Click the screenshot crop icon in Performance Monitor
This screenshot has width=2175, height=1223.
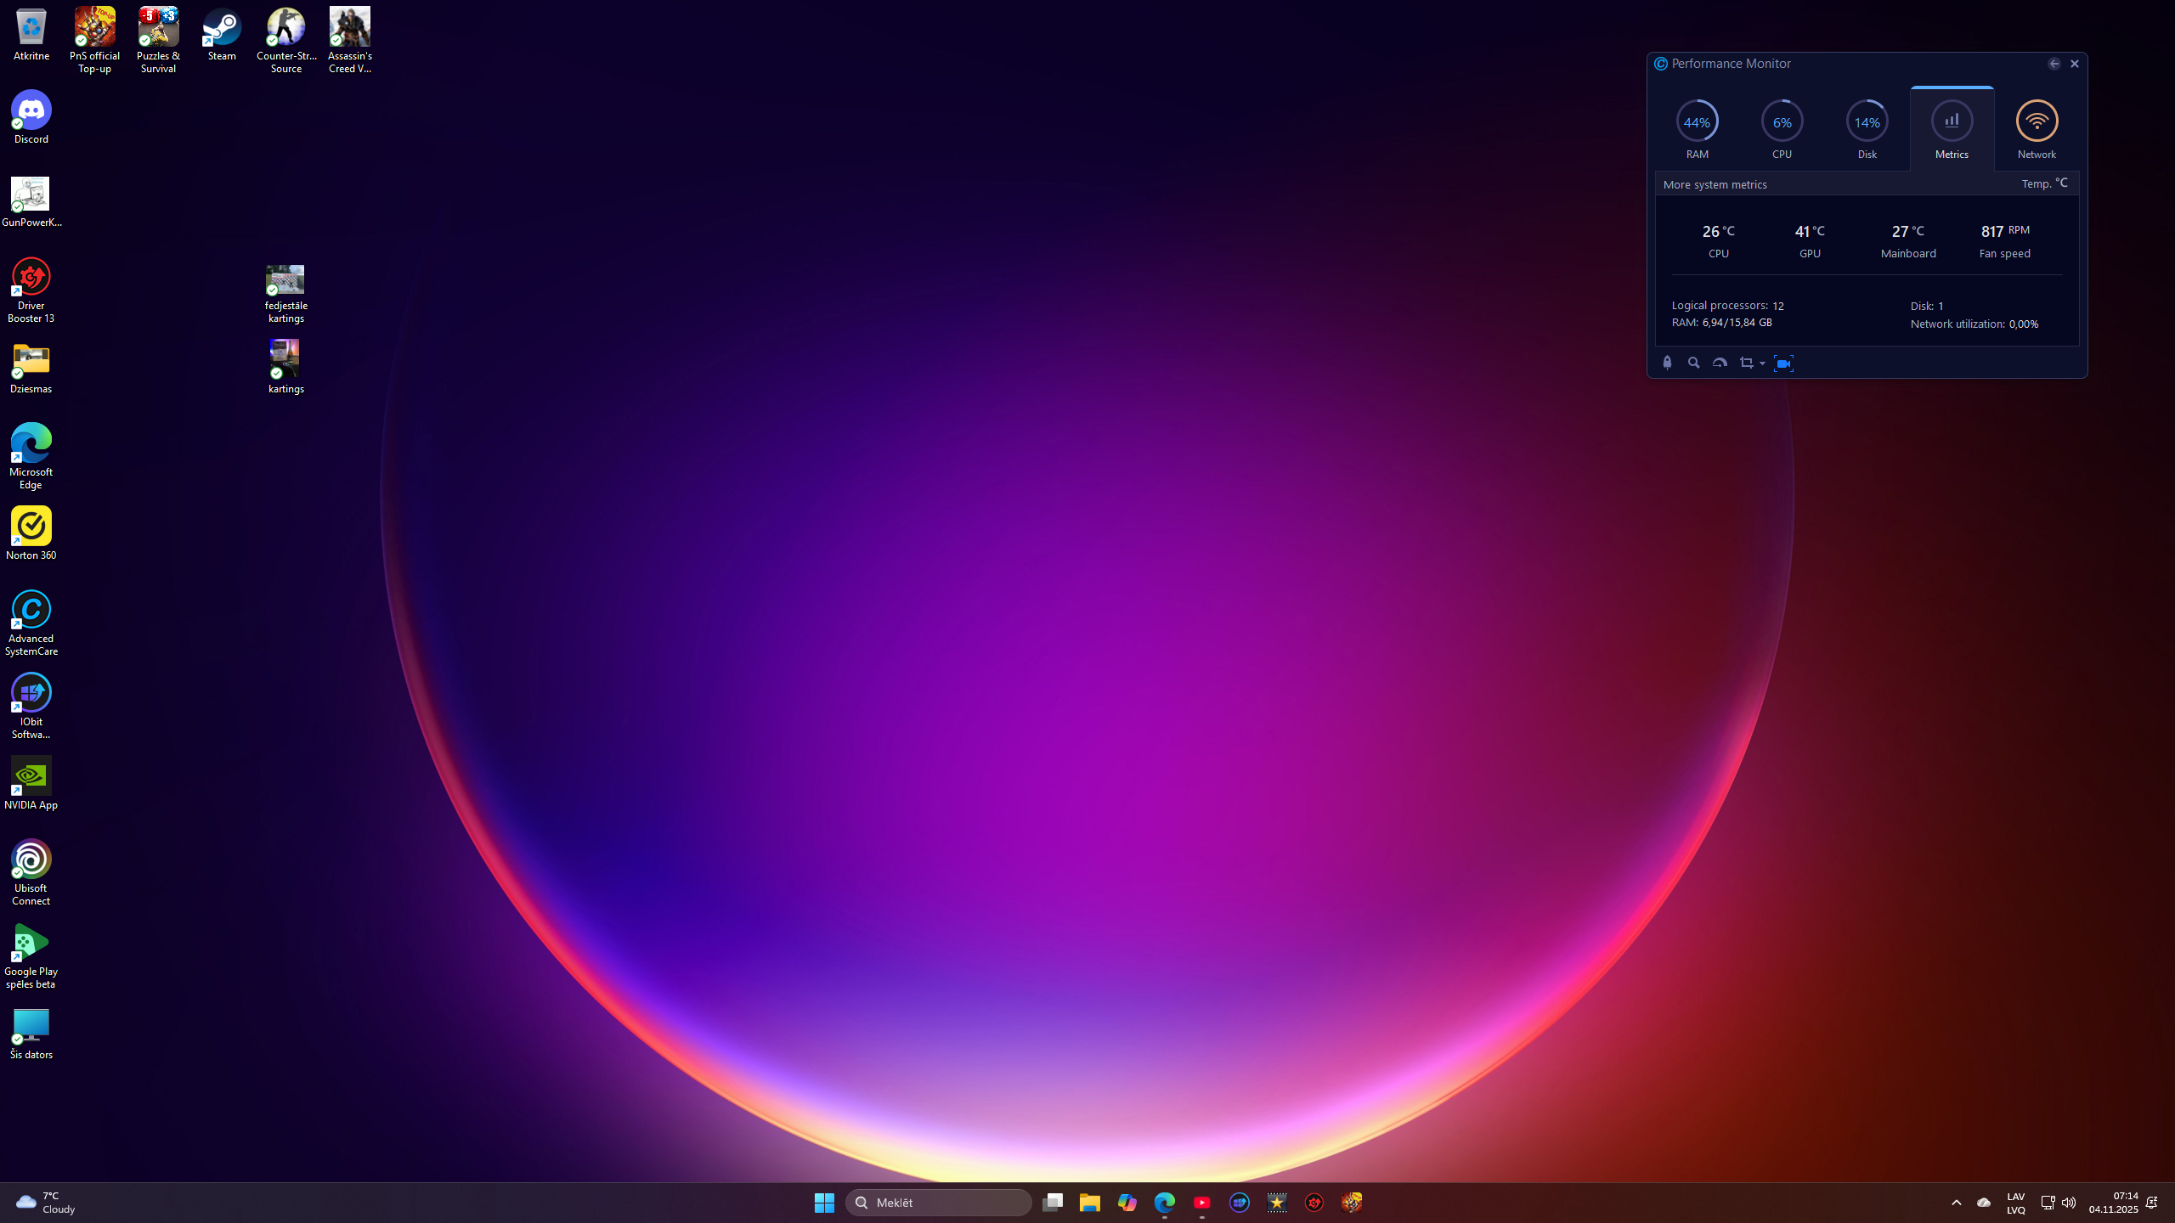pos(1746,363)
